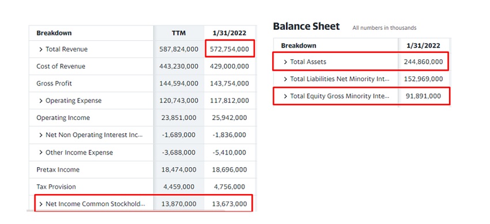Click Total Liabilities value 152,969,000
The image size is (490, 224).
coord(424,79)
